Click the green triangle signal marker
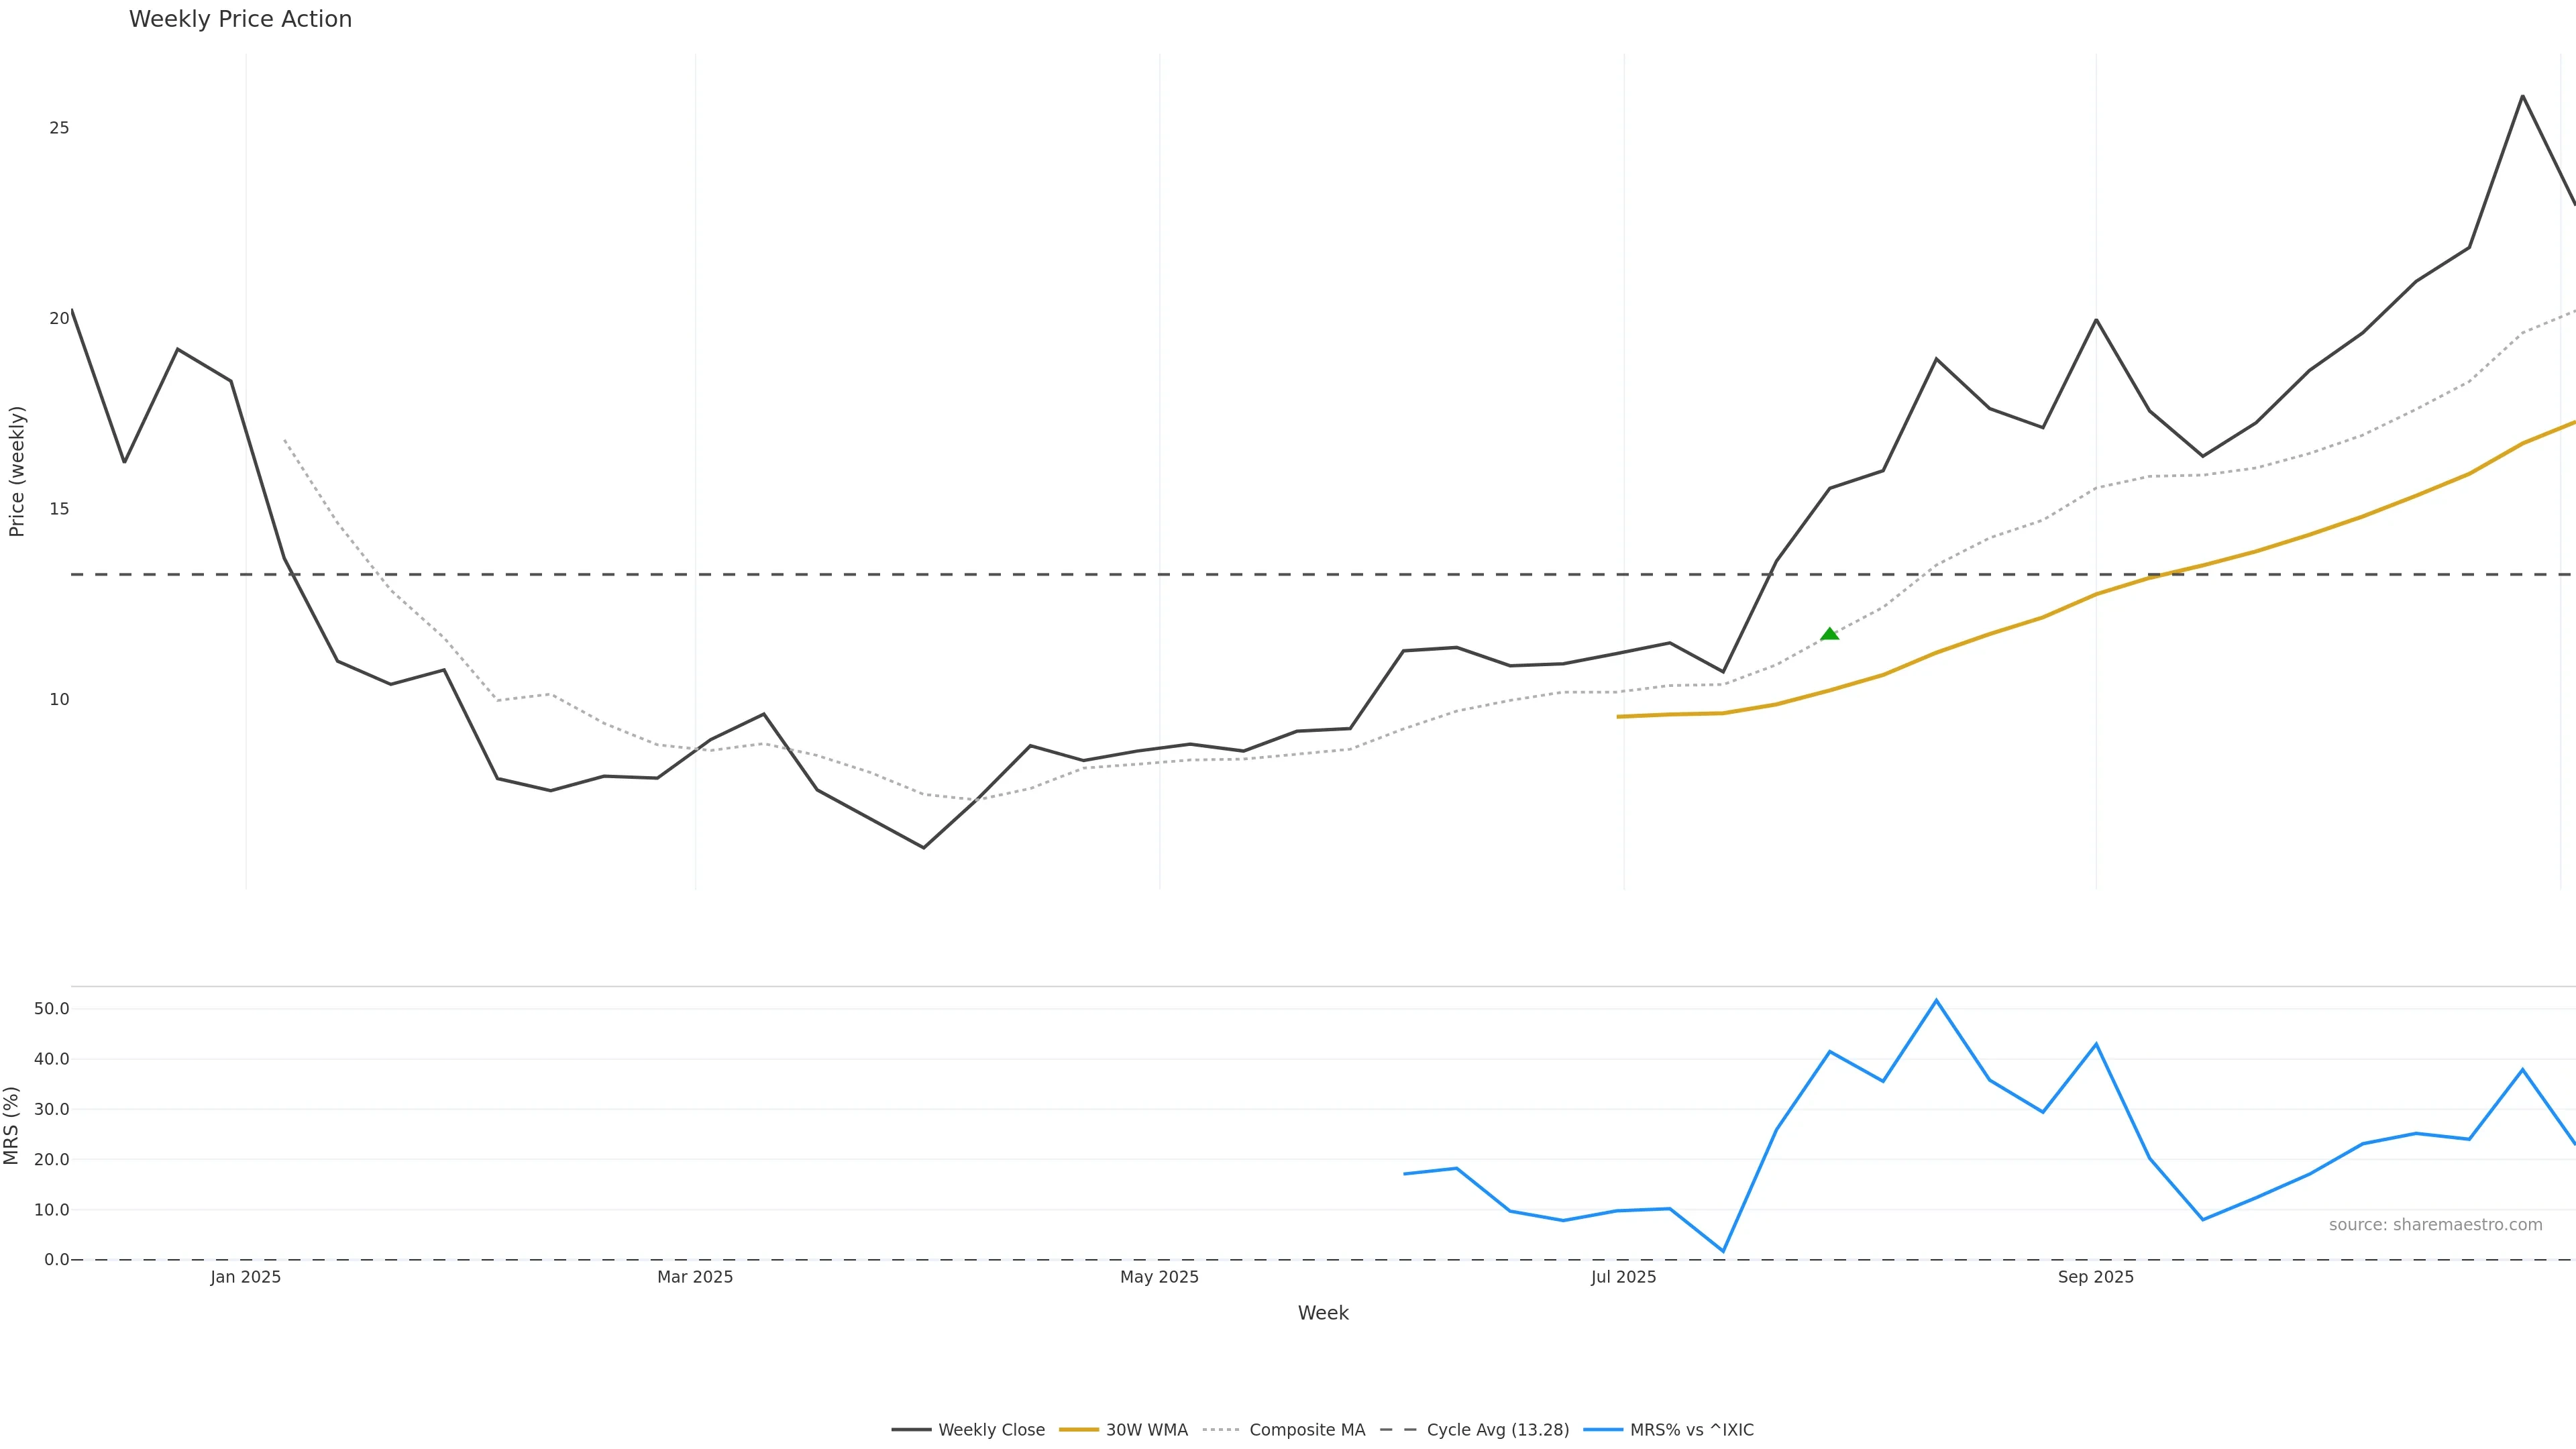The width and height of the screenshot is (2576, 1449). point(1829,634)
